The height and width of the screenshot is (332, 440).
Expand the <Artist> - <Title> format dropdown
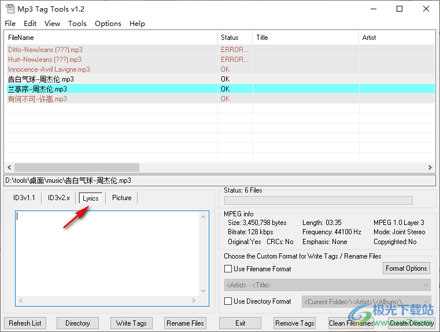point(426,285)
